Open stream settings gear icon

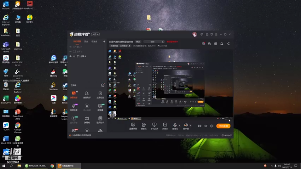[x=212, y=126]
